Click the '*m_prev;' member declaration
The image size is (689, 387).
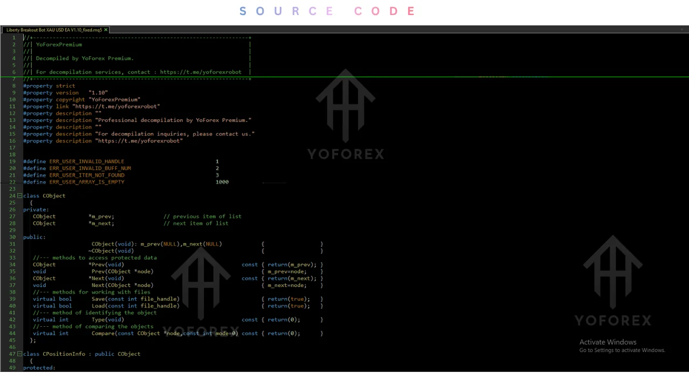[x=101, y=217]
